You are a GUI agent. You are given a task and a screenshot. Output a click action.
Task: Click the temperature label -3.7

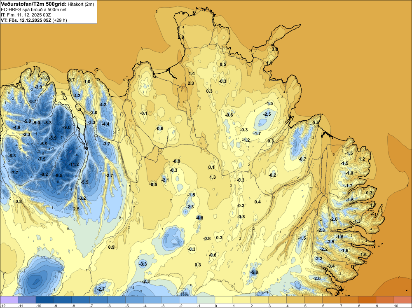(106, 144)
